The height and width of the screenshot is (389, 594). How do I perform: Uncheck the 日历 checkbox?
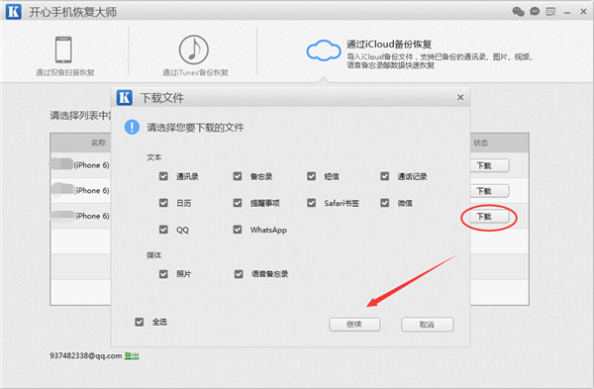[x=163, y=203]
